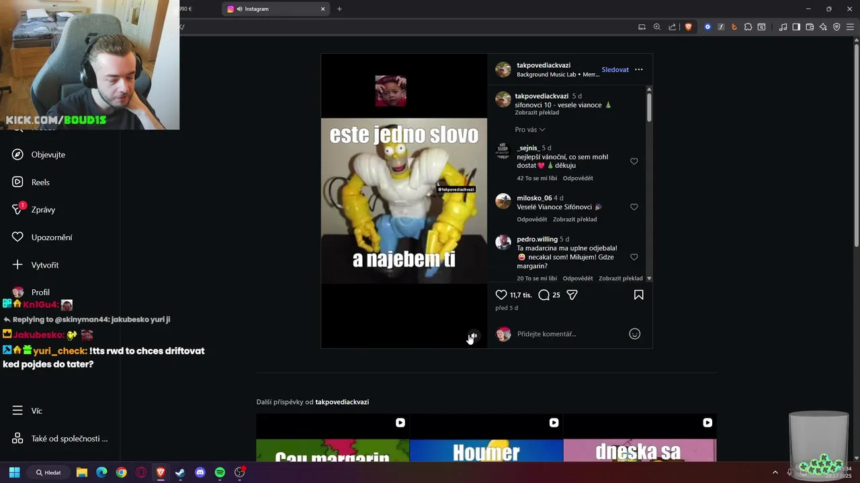Screen dimensions: 860x483
Task: Open the pedro.willing username link
Action: tap(537, 239)
